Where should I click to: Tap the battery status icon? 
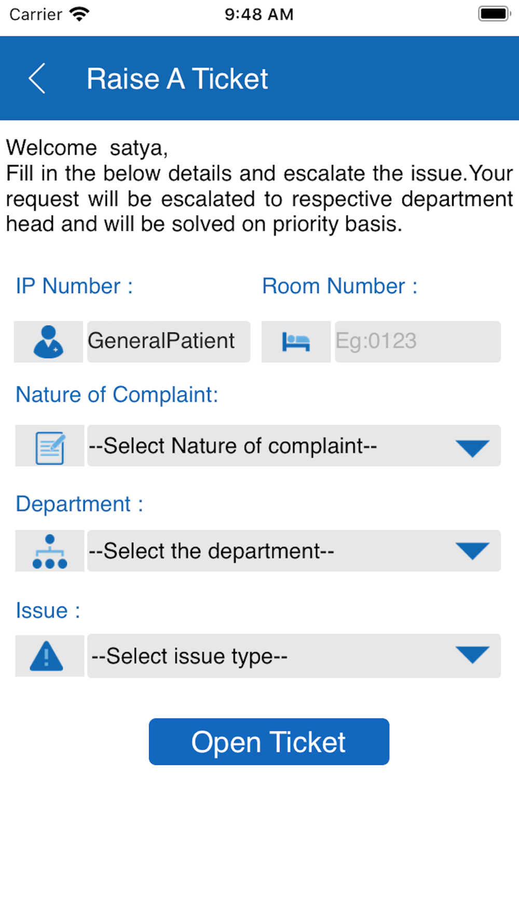click(x=495, y=14)
